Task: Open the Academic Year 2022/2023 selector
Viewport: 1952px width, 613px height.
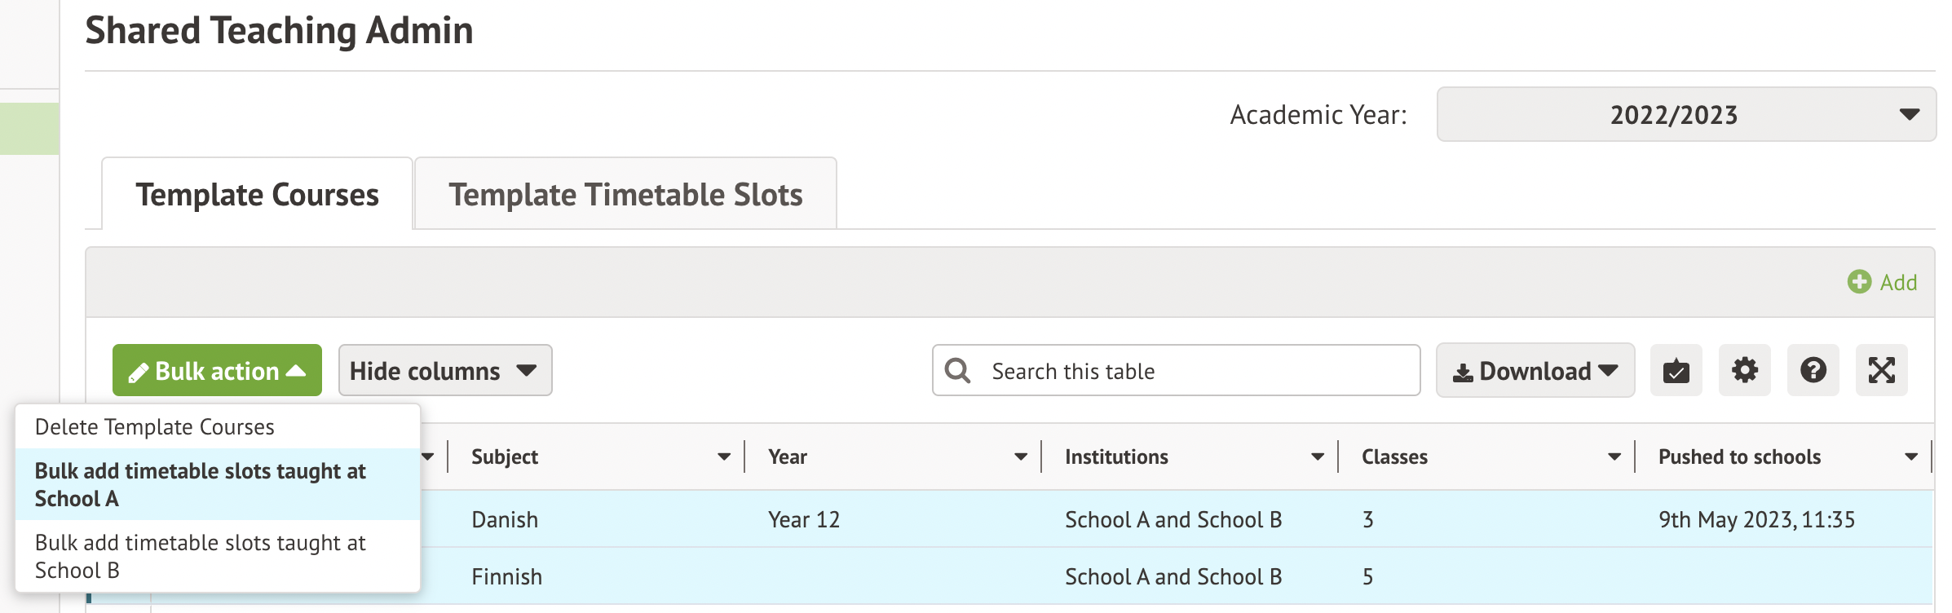Action: click(x=1685, y=115)
